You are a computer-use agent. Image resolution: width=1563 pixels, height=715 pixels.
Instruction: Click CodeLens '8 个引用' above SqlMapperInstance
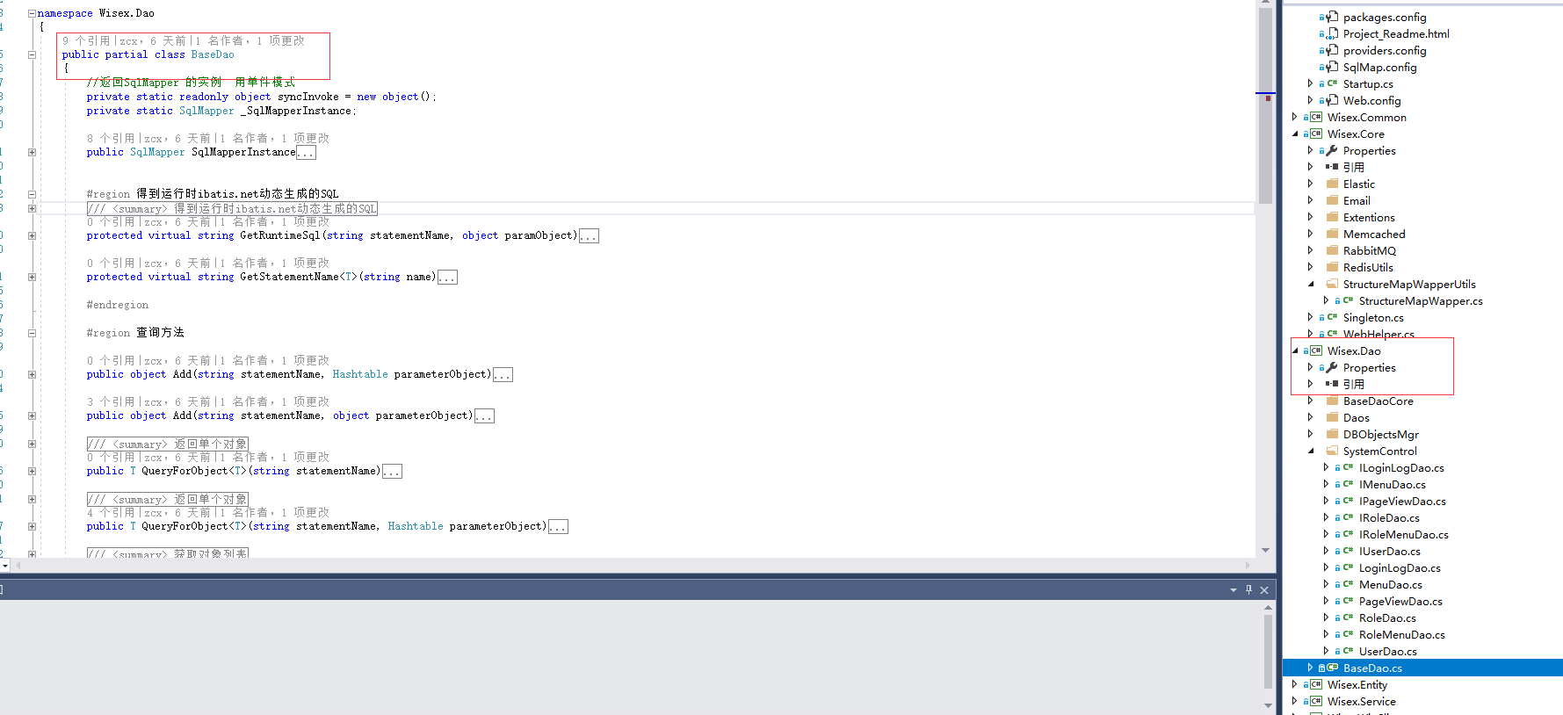click(x=111, y=138)
